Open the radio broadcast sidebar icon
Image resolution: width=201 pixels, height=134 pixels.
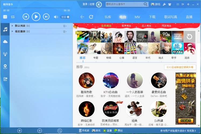coord(5,54)
